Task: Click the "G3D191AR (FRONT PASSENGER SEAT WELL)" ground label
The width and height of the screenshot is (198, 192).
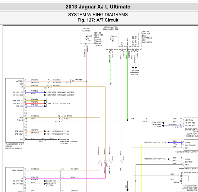Action: coord(69,141)
